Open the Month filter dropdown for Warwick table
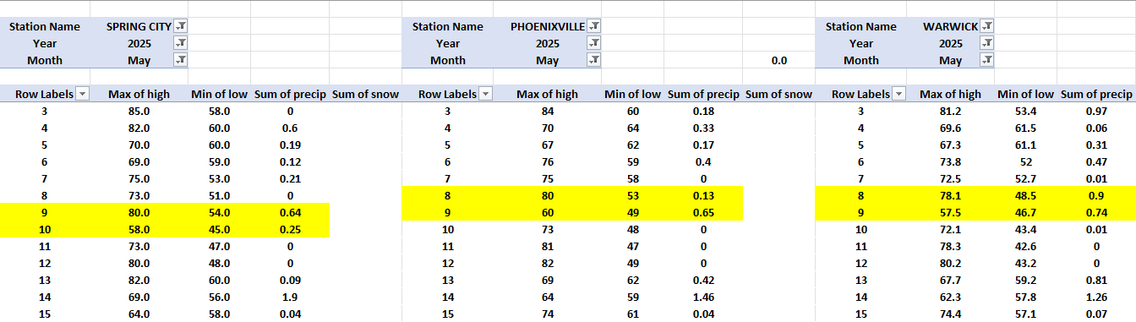This screenshot has height=322, width=1136. [x=987, y=60]
